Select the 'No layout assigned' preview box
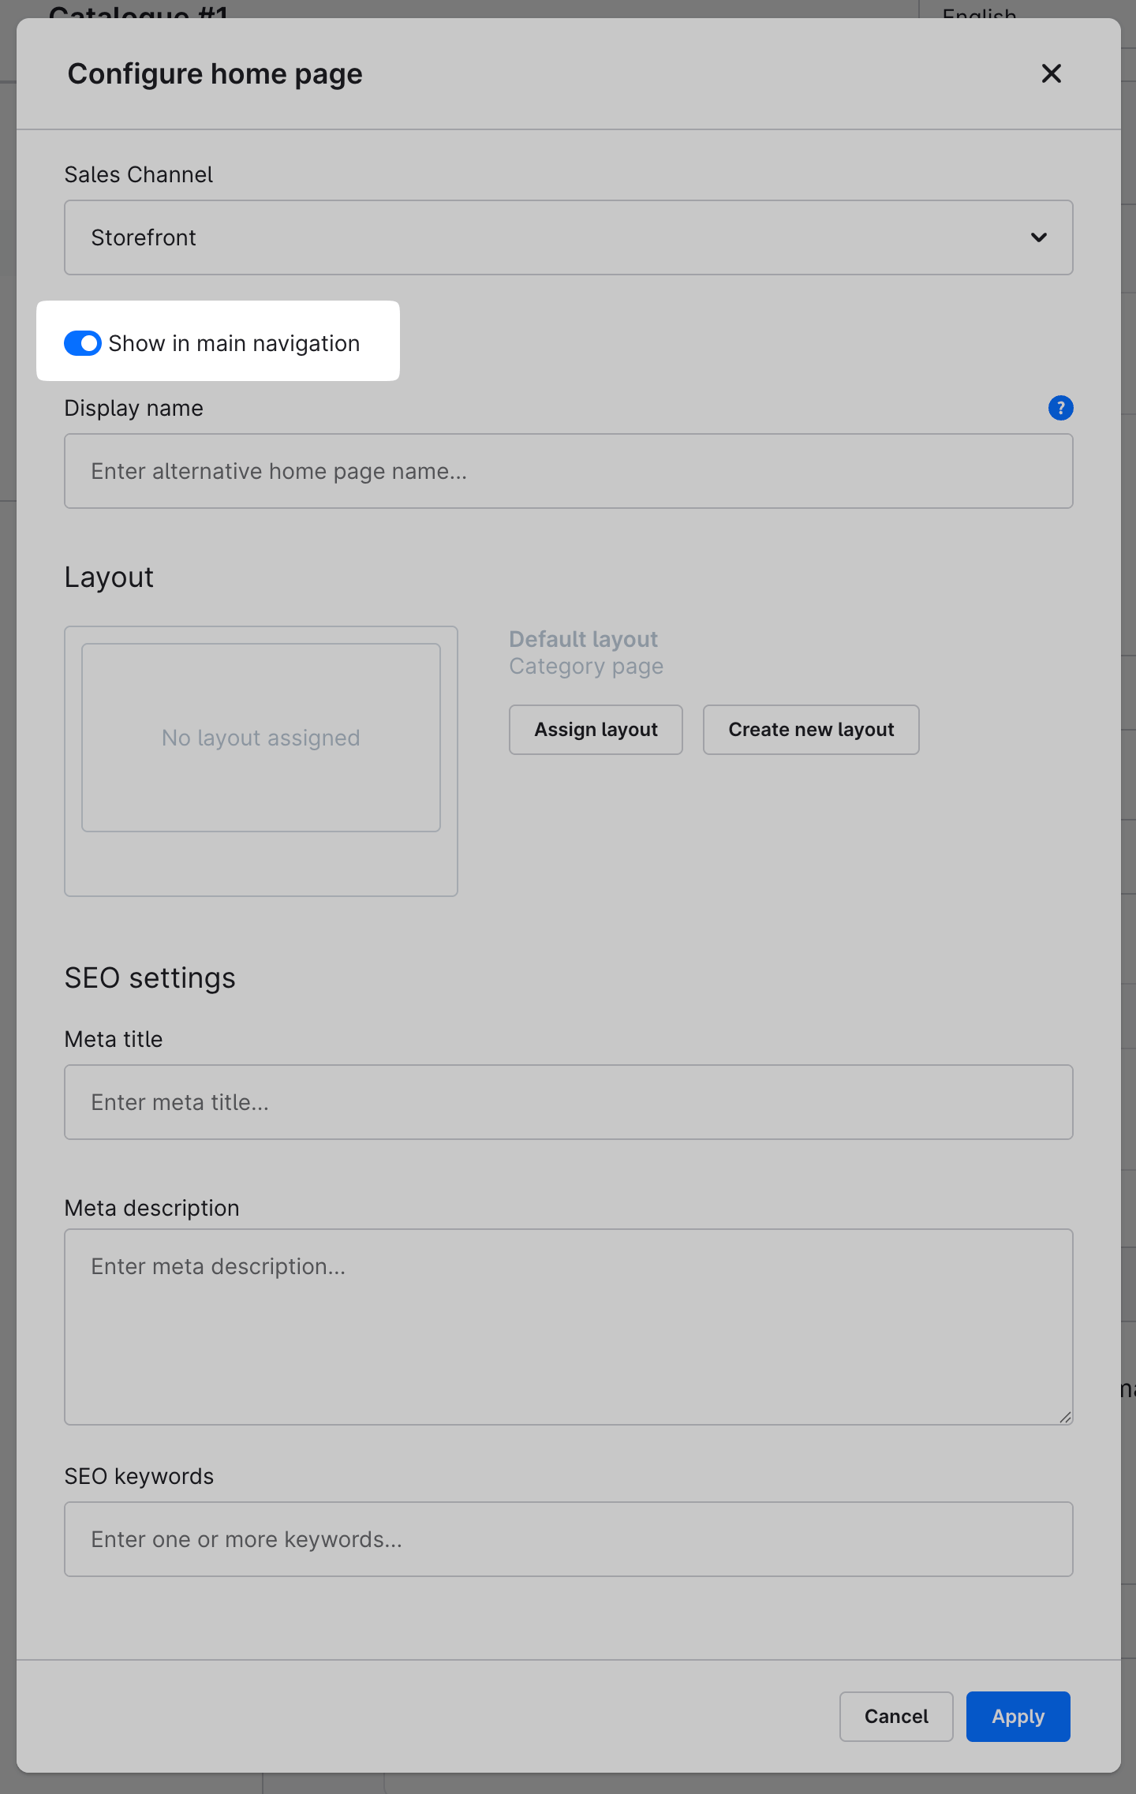The height and width of the screenshot is (1794, 1136). 260,738
